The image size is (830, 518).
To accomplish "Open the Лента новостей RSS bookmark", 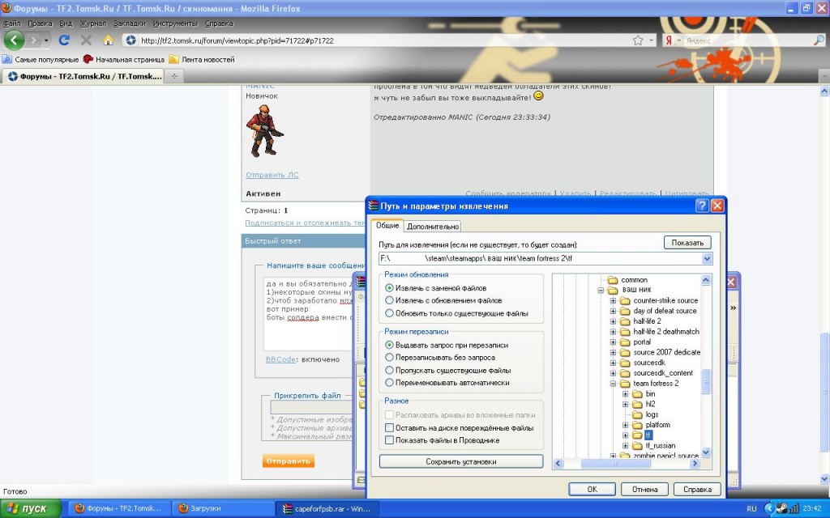I will pos(202,60).
